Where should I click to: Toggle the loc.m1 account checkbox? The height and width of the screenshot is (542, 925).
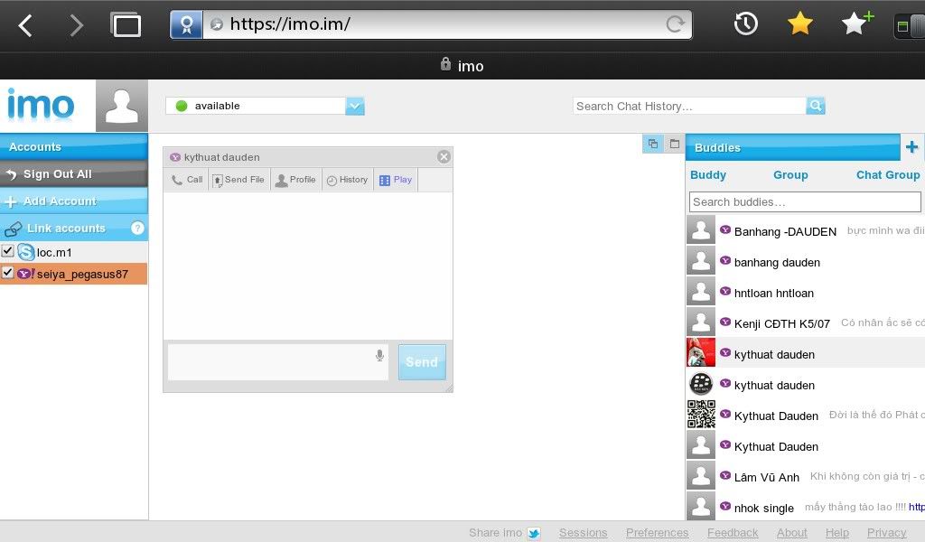[x=7, y=251]
